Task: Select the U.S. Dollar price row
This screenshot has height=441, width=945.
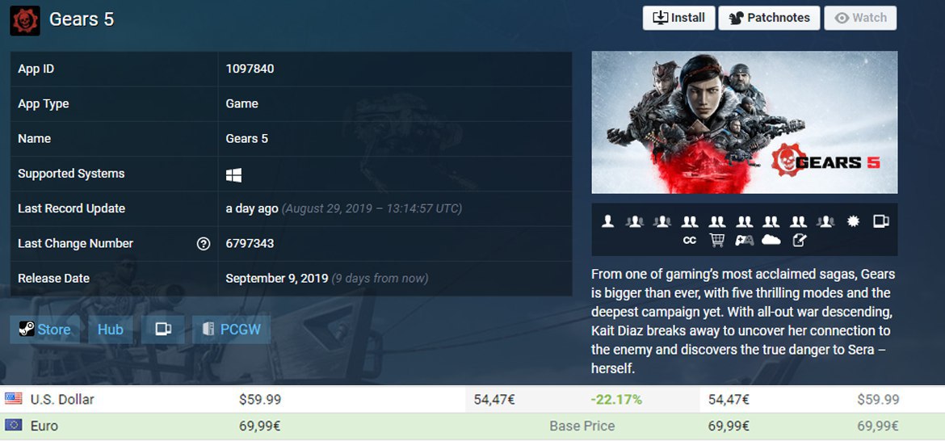Action: click(472, 399)
